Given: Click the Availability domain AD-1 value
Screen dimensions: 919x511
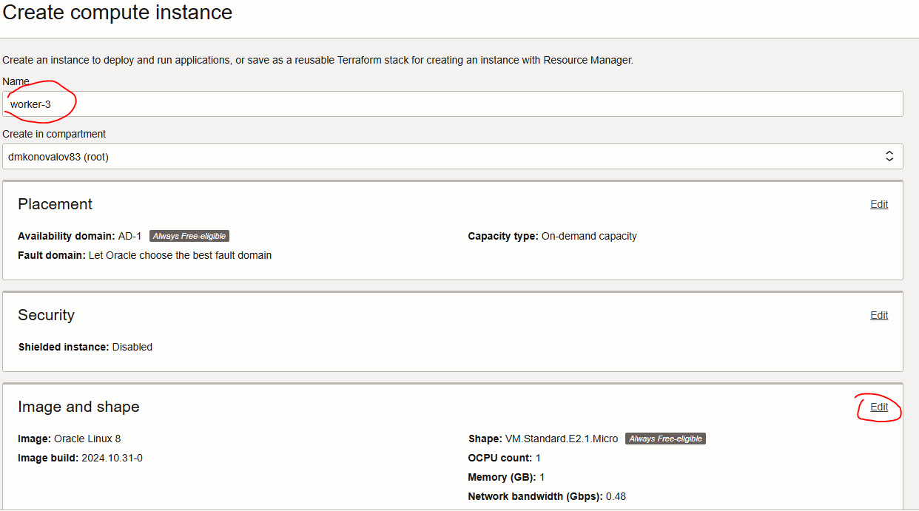Looking at the screenshot, I should (x=129, y=237).
